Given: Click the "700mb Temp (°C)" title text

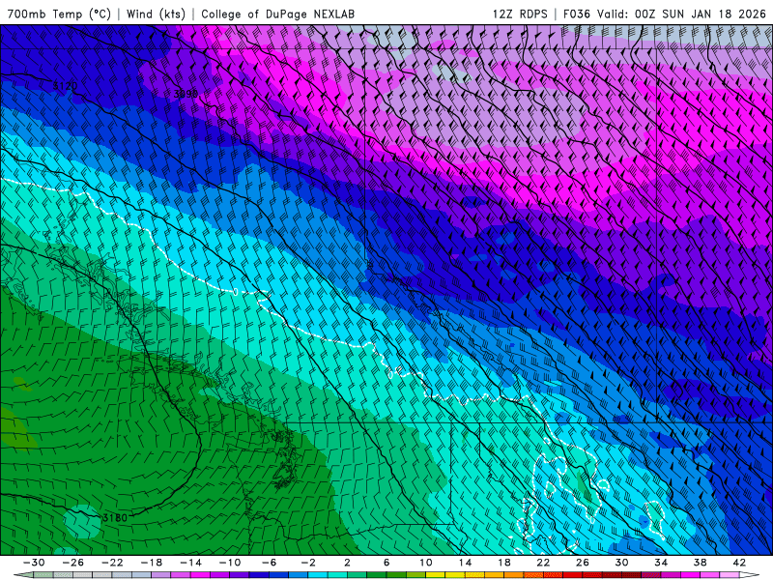Looking at the screenshot, I should (59, 14).
